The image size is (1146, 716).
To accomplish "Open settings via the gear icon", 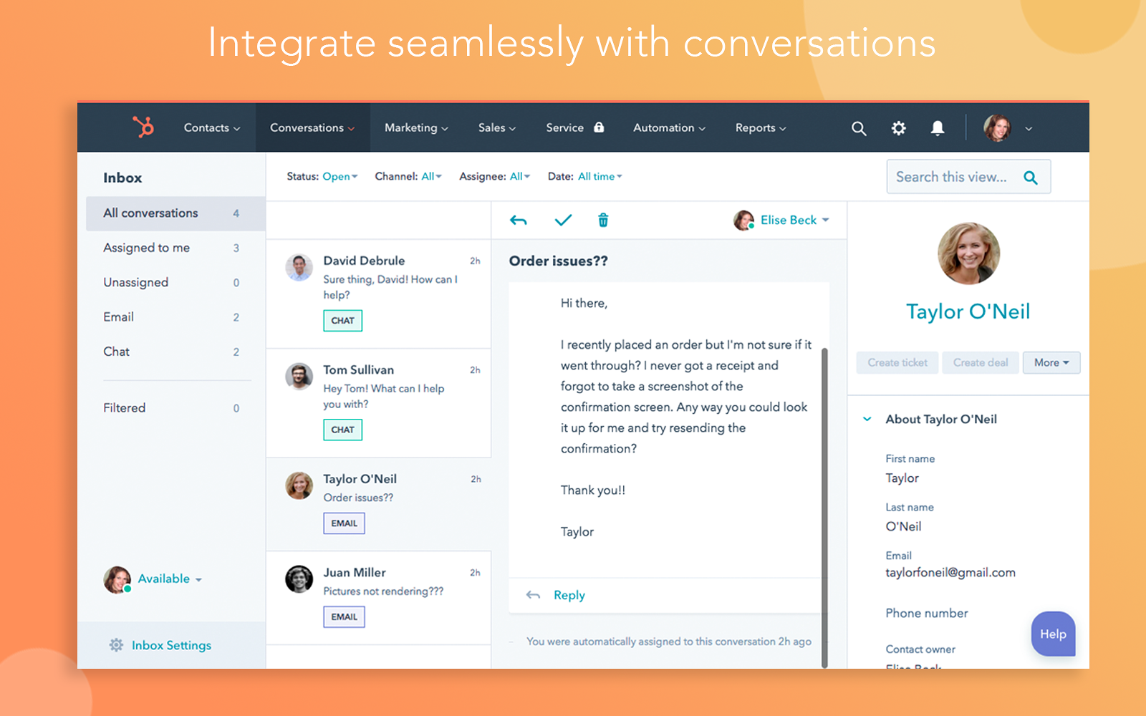I will [898, 127].
